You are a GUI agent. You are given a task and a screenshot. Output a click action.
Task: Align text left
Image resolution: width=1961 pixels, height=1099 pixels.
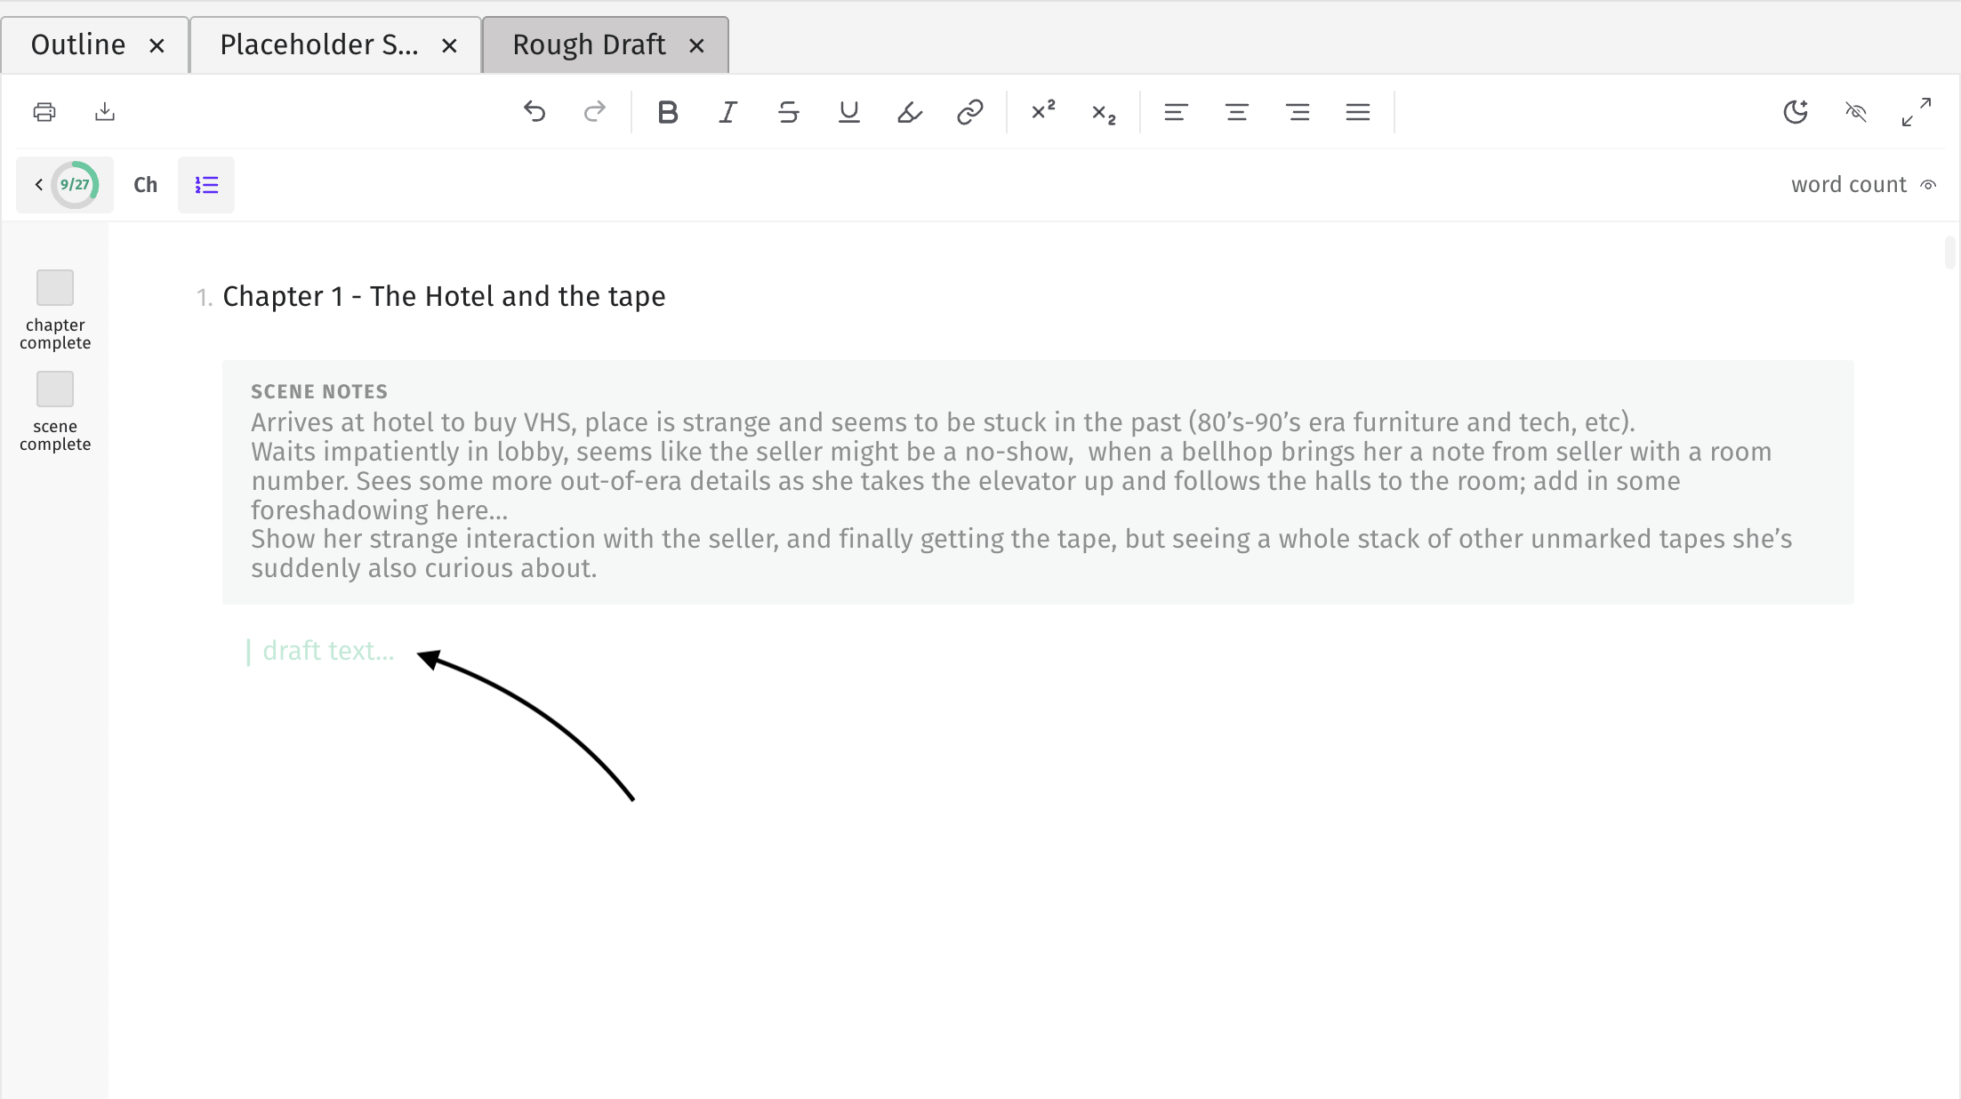click(1177, 112)
